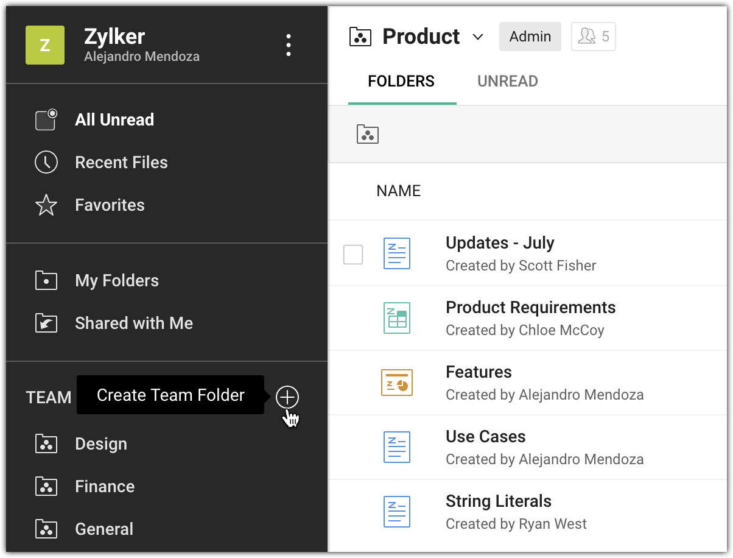The height and width of the screenshot is (558, 733).
Task: Click the Features presentation file icon
Action: (x=397, y=383)
